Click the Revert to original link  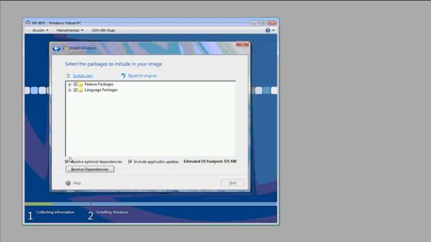pyautogui.click(x=142, y=76)
